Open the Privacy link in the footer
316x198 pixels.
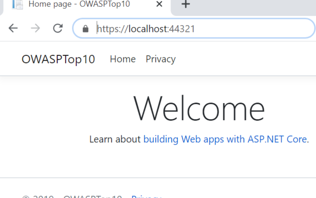tap(146, 196)
